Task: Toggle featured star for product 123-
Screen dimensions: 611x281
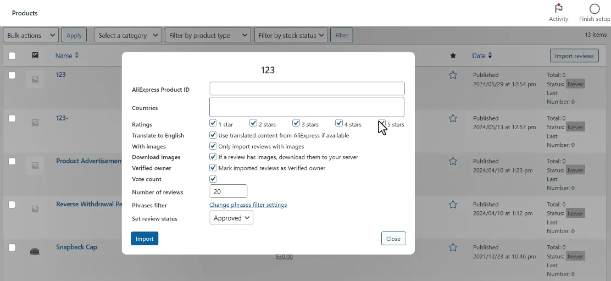Action: coord(453,118)
